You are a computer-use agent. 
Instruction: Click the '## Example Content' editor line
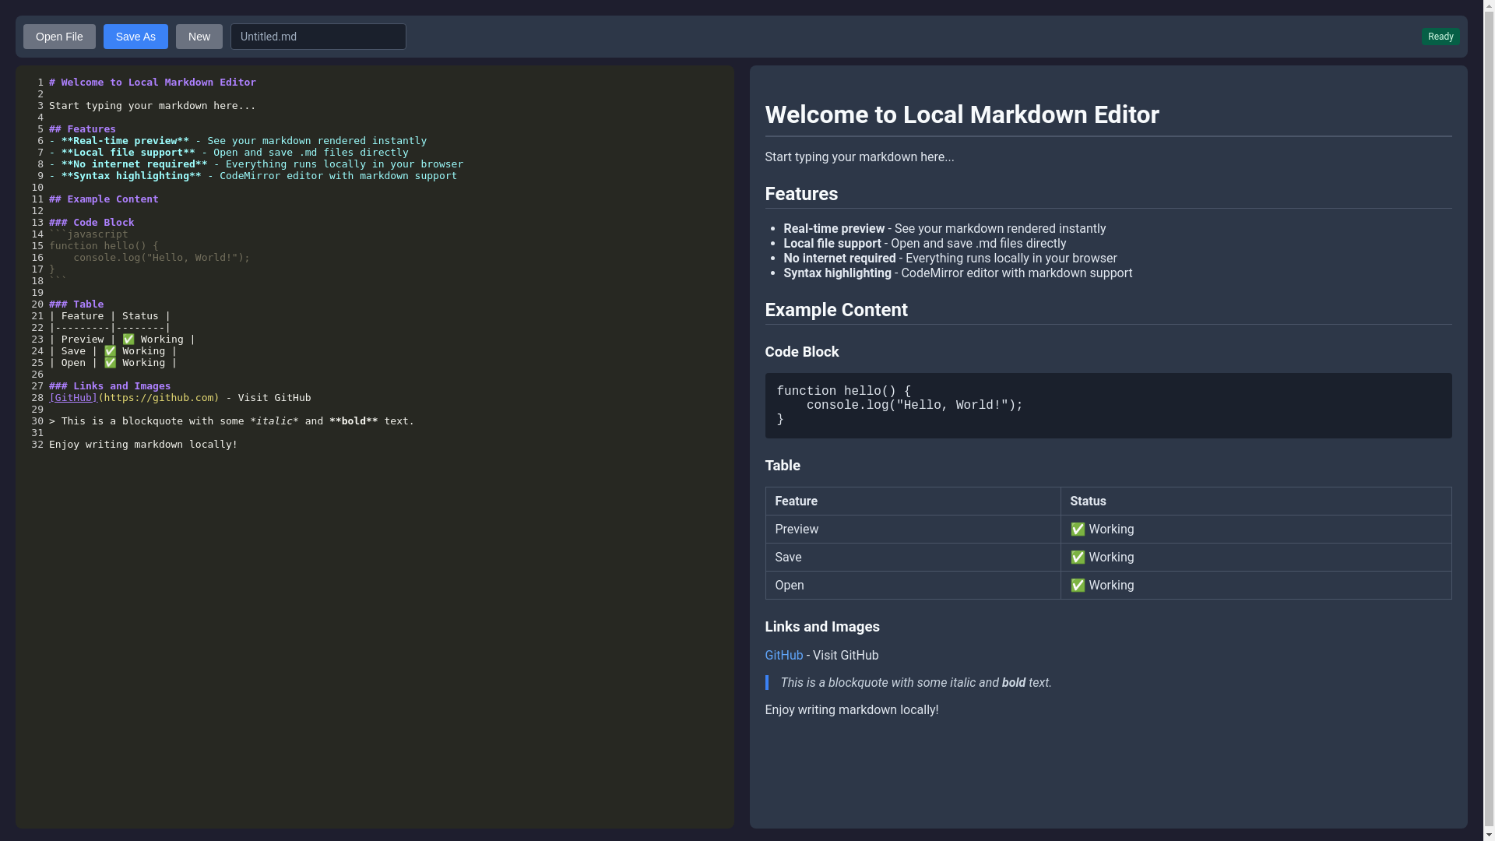[104, 199]
